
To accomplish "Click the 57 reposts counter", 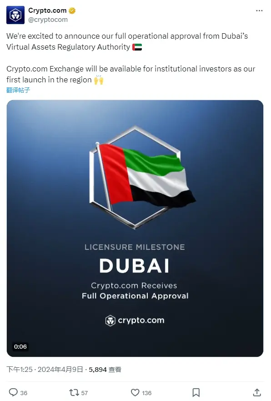I will coord(85,392).
